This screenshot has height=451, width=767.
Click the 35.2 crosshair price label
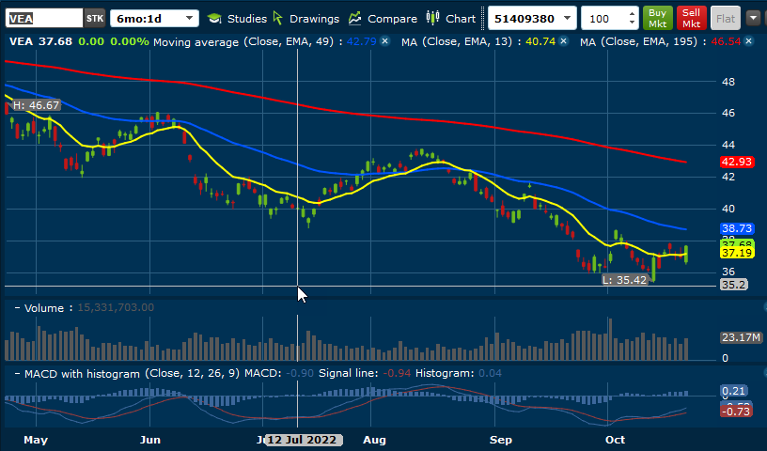734,285
